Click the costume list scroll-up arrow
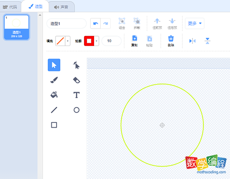The width and height of the screenshot is (230, 179). coord(40,15)
